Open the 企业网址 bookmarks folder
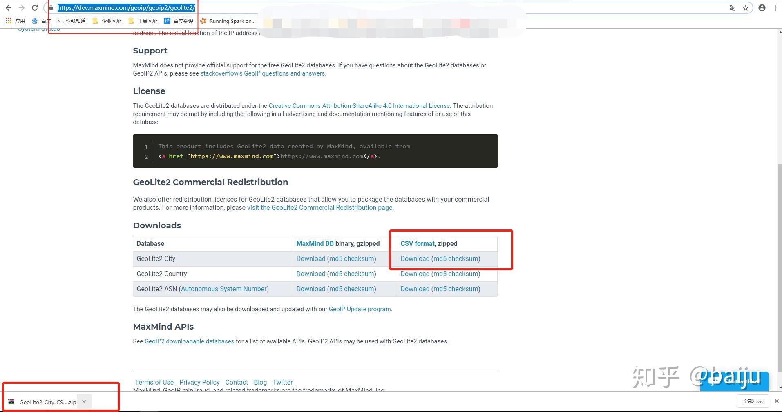The width and height of the screenshot is (782, 412). coord(107,21)
